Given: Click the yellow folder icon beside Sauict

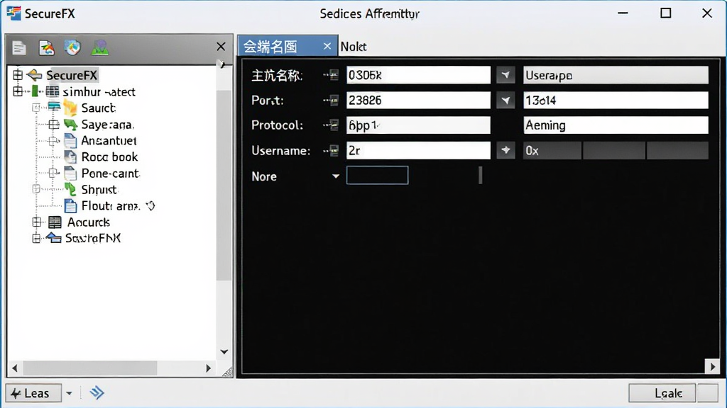Looking at the screenshot, I should tap(70, 108).
